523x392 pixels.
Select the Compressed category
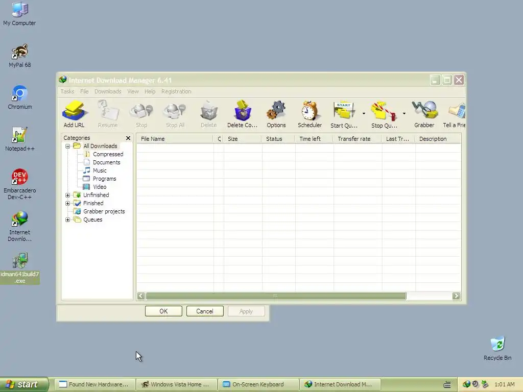coord(108,154)
